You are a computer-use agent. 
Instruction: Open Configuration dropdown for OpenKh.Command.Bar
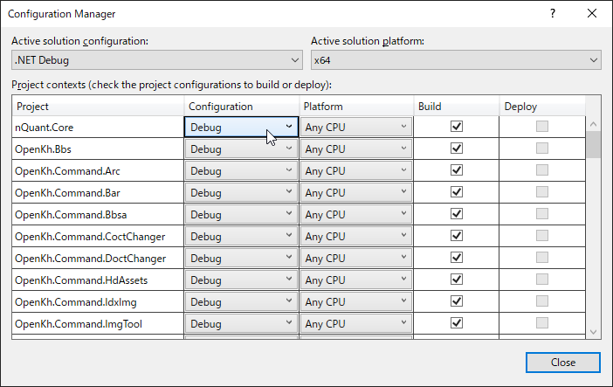click(x=241, y=192)
